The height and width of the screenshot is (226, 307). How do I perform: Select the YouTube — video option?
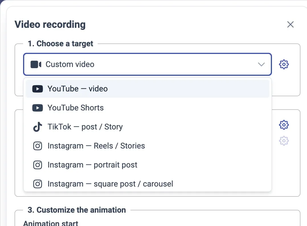pyautogui.click(x=147, y=89)
